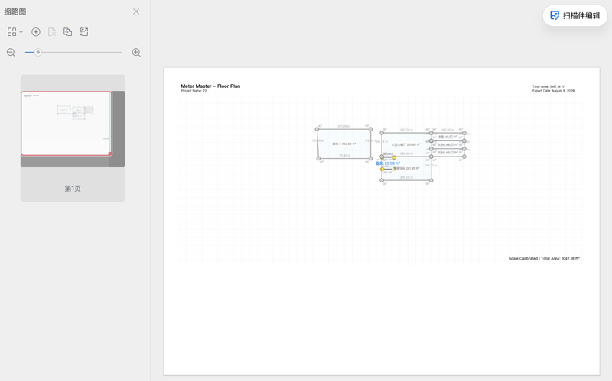The height and width of the screenshot is (381, 612).
Task: Click the Project Name: 22 text
Action: 194,91
